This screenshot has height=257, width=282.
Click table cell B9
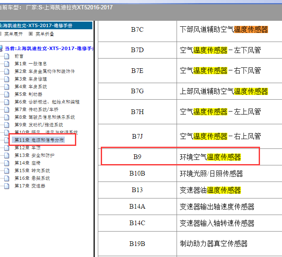pyautogui.click(x=138, y=157)
